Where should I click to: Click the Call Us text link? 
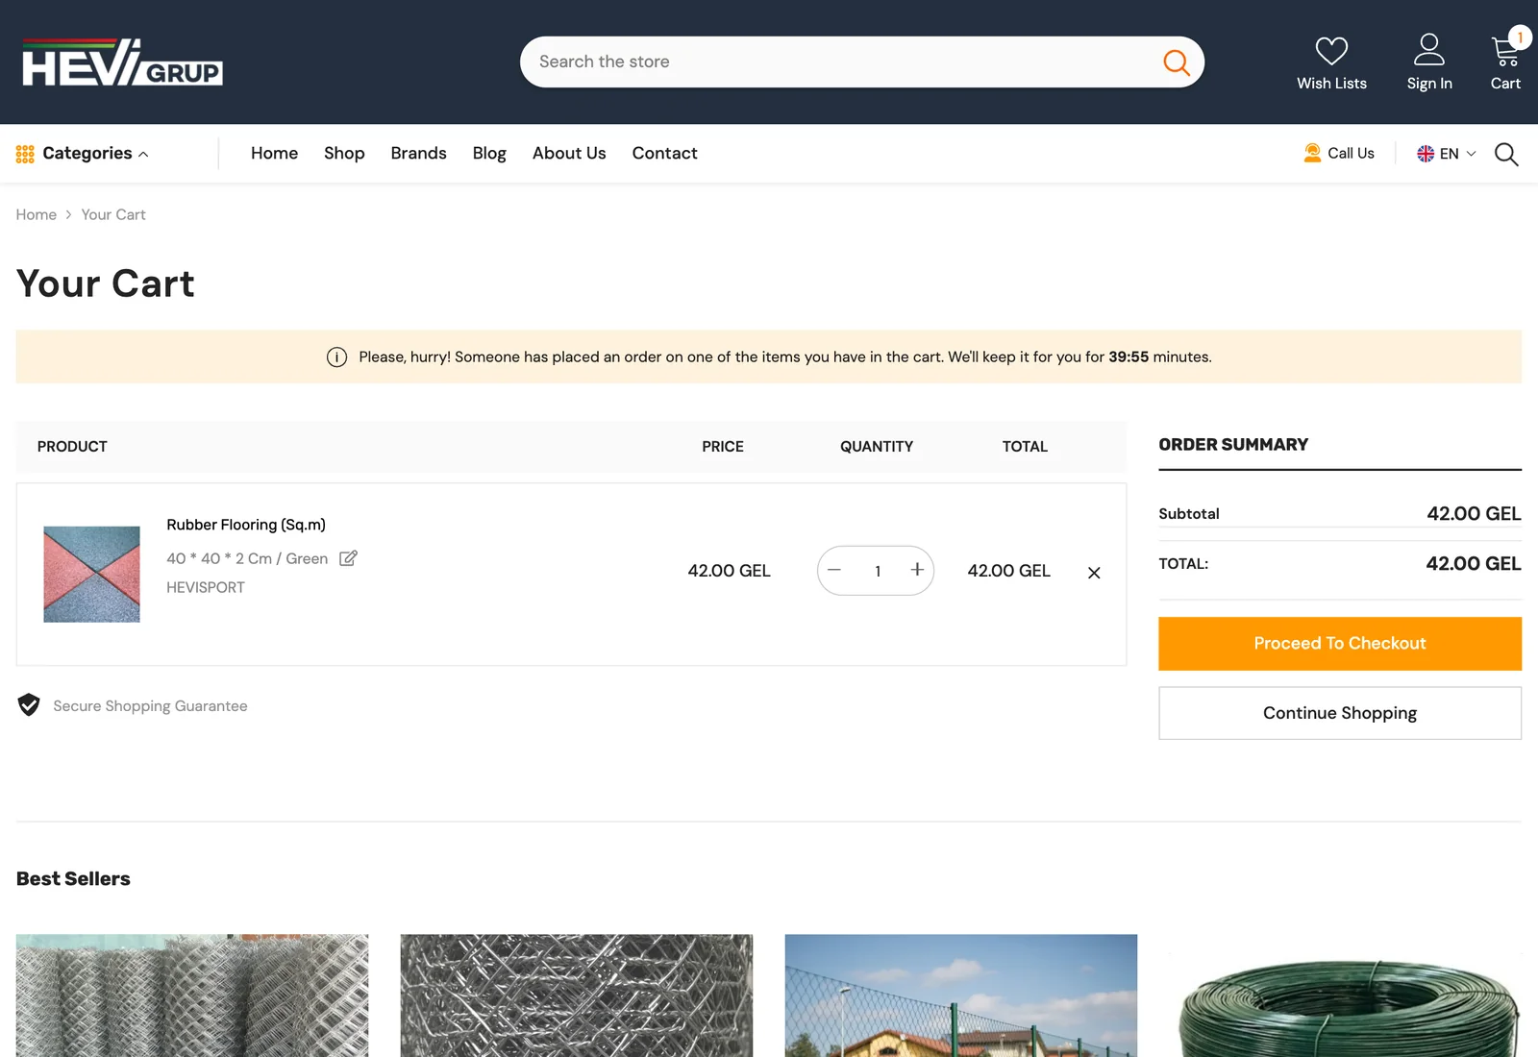tap(1351, 154)
